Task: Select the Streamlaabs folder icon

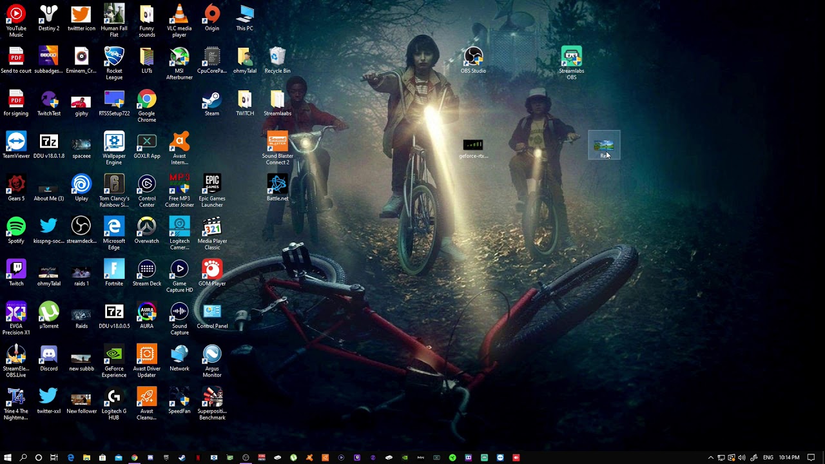Action: [x=277, y=103]
